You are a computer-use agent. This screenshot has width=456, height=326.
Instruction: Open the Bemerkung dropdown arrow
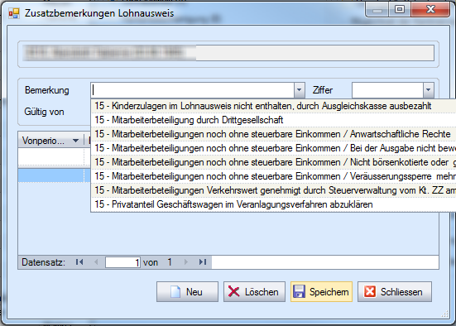point(300,90)
